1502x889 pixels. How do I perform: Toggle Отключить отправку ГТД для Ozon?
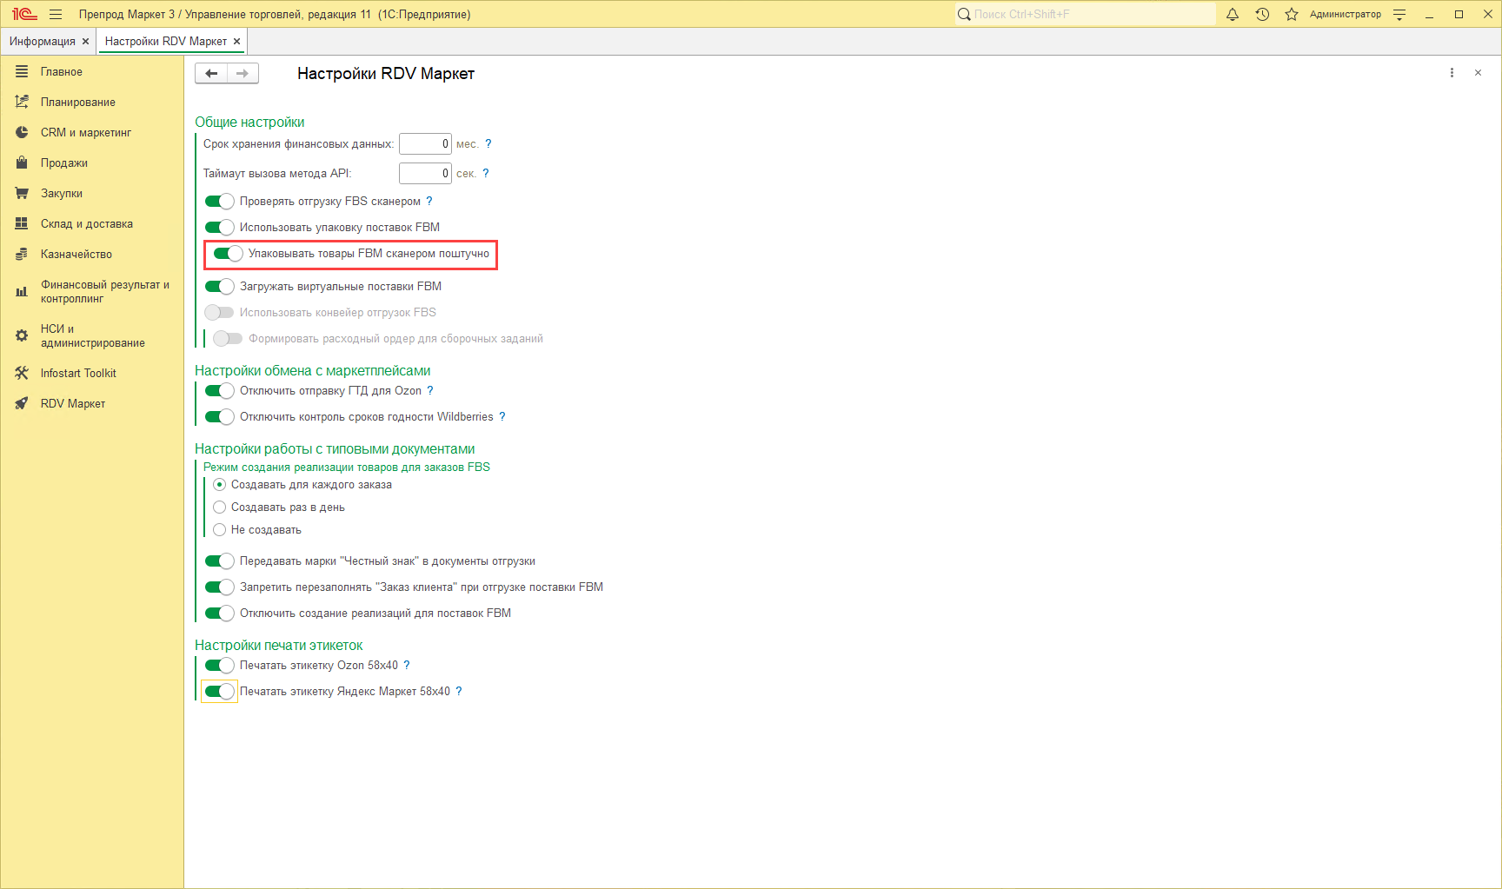tap(219, 390)
